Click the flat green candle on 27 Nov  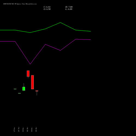coord(15,89)
